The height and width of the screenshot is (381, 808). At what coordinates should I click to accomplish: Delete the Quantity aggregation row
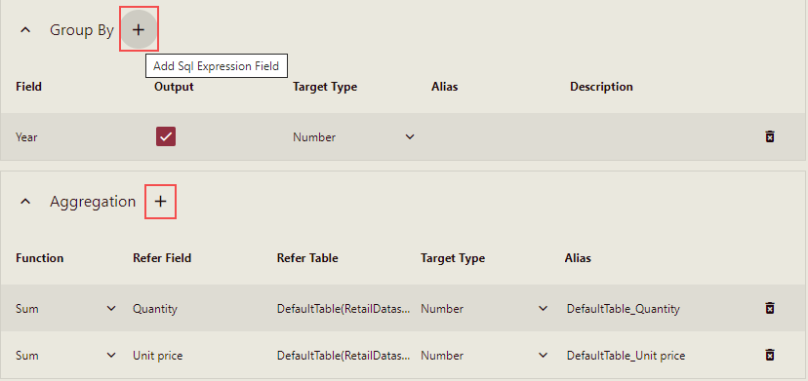point(770,308)
